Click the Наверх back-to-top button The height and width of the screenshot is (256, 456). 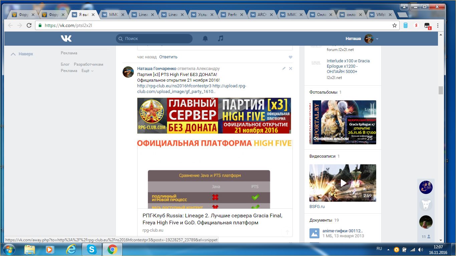point(22,54)
